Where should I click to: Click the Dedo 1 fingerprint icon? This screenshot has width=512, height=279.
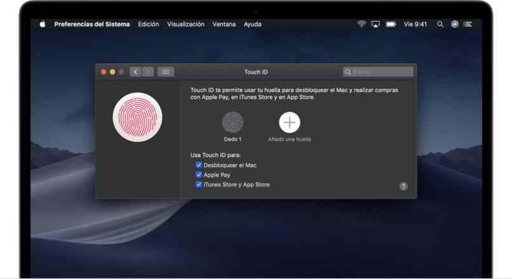click(232, 122)
